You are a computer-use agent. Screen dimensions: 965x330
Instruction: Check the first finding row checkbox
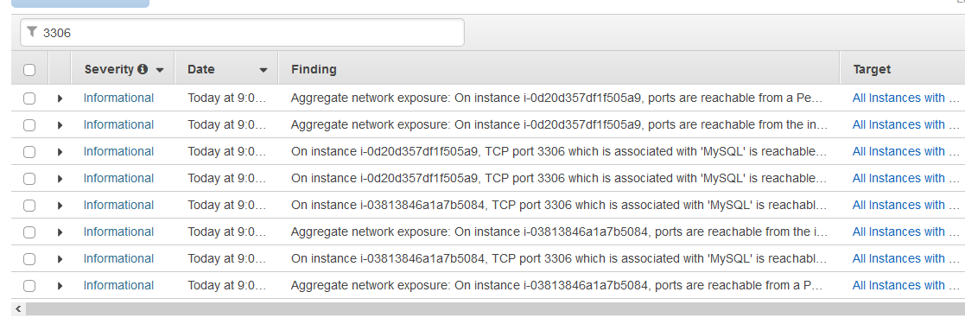(x=29, y=98)
